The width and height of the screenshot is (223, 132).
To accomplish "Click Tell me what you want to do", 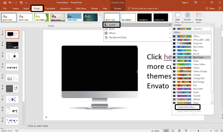I will (x=143, y=8).
